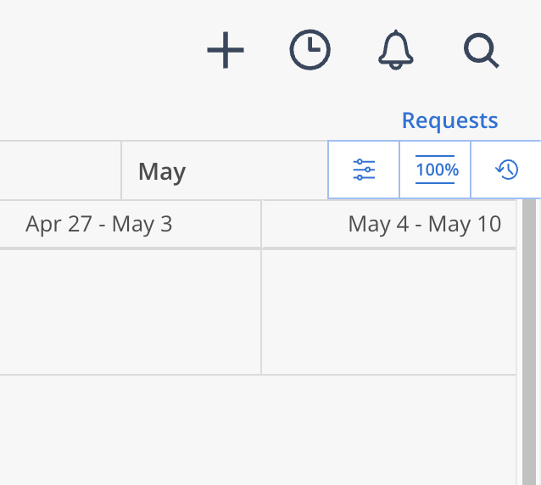541x485 pixels.
Task: Click the Apr 27 - May 3 week header
Action: (98, 224)
